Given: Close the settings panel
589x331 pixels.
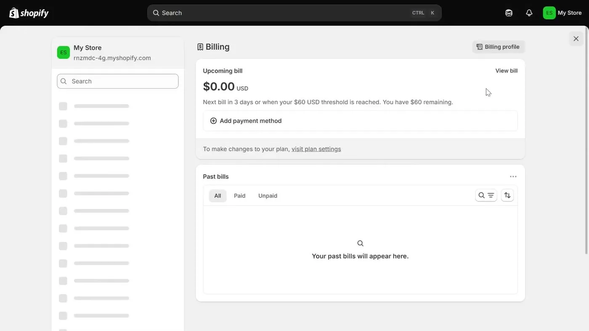Looking at the screenshot, I should coord(576,39).
